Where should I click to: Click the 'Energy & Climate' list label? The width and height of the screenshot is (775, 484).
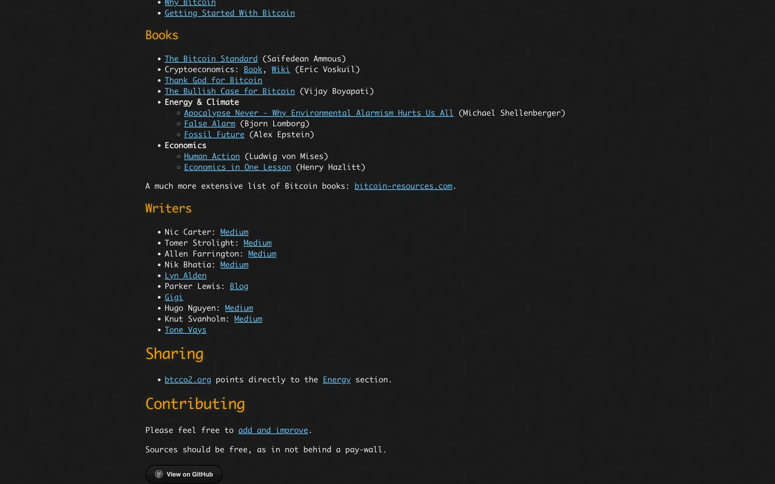point(201,102)
